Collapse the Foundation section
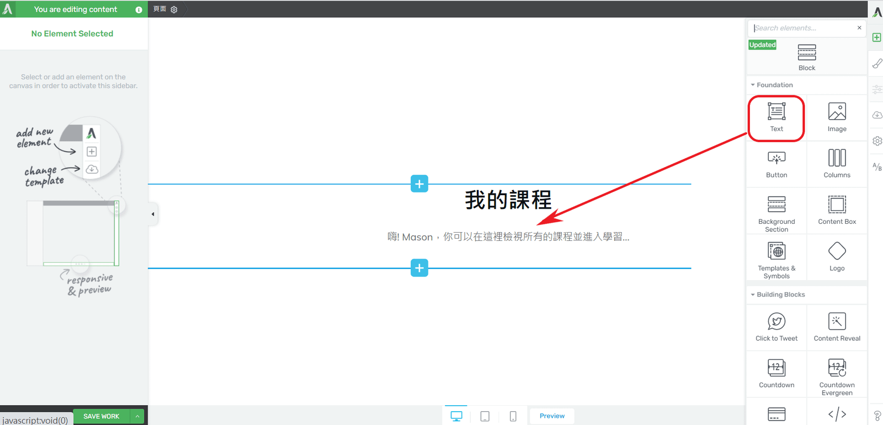 click(772, 85)
